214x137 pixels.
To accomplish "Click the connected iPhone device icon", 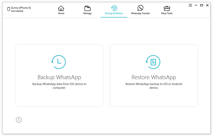I will pyautogui.click(x=9, y=9).
